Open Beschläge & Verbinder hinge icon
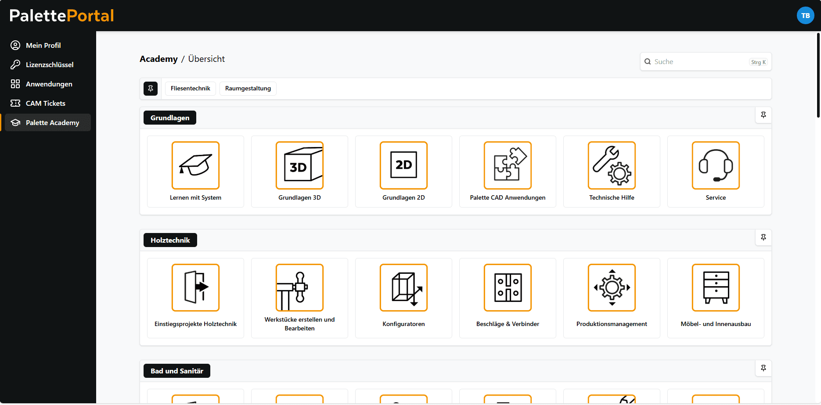 [x=508, y=288]
